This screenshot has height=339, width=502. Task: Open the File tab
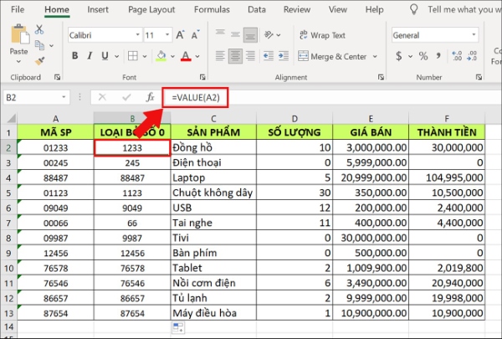(x=18, y=9)
